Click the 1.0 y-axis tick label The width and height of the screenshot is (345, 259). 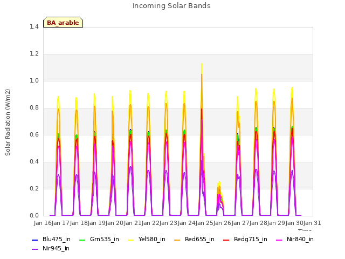(34, 80)
